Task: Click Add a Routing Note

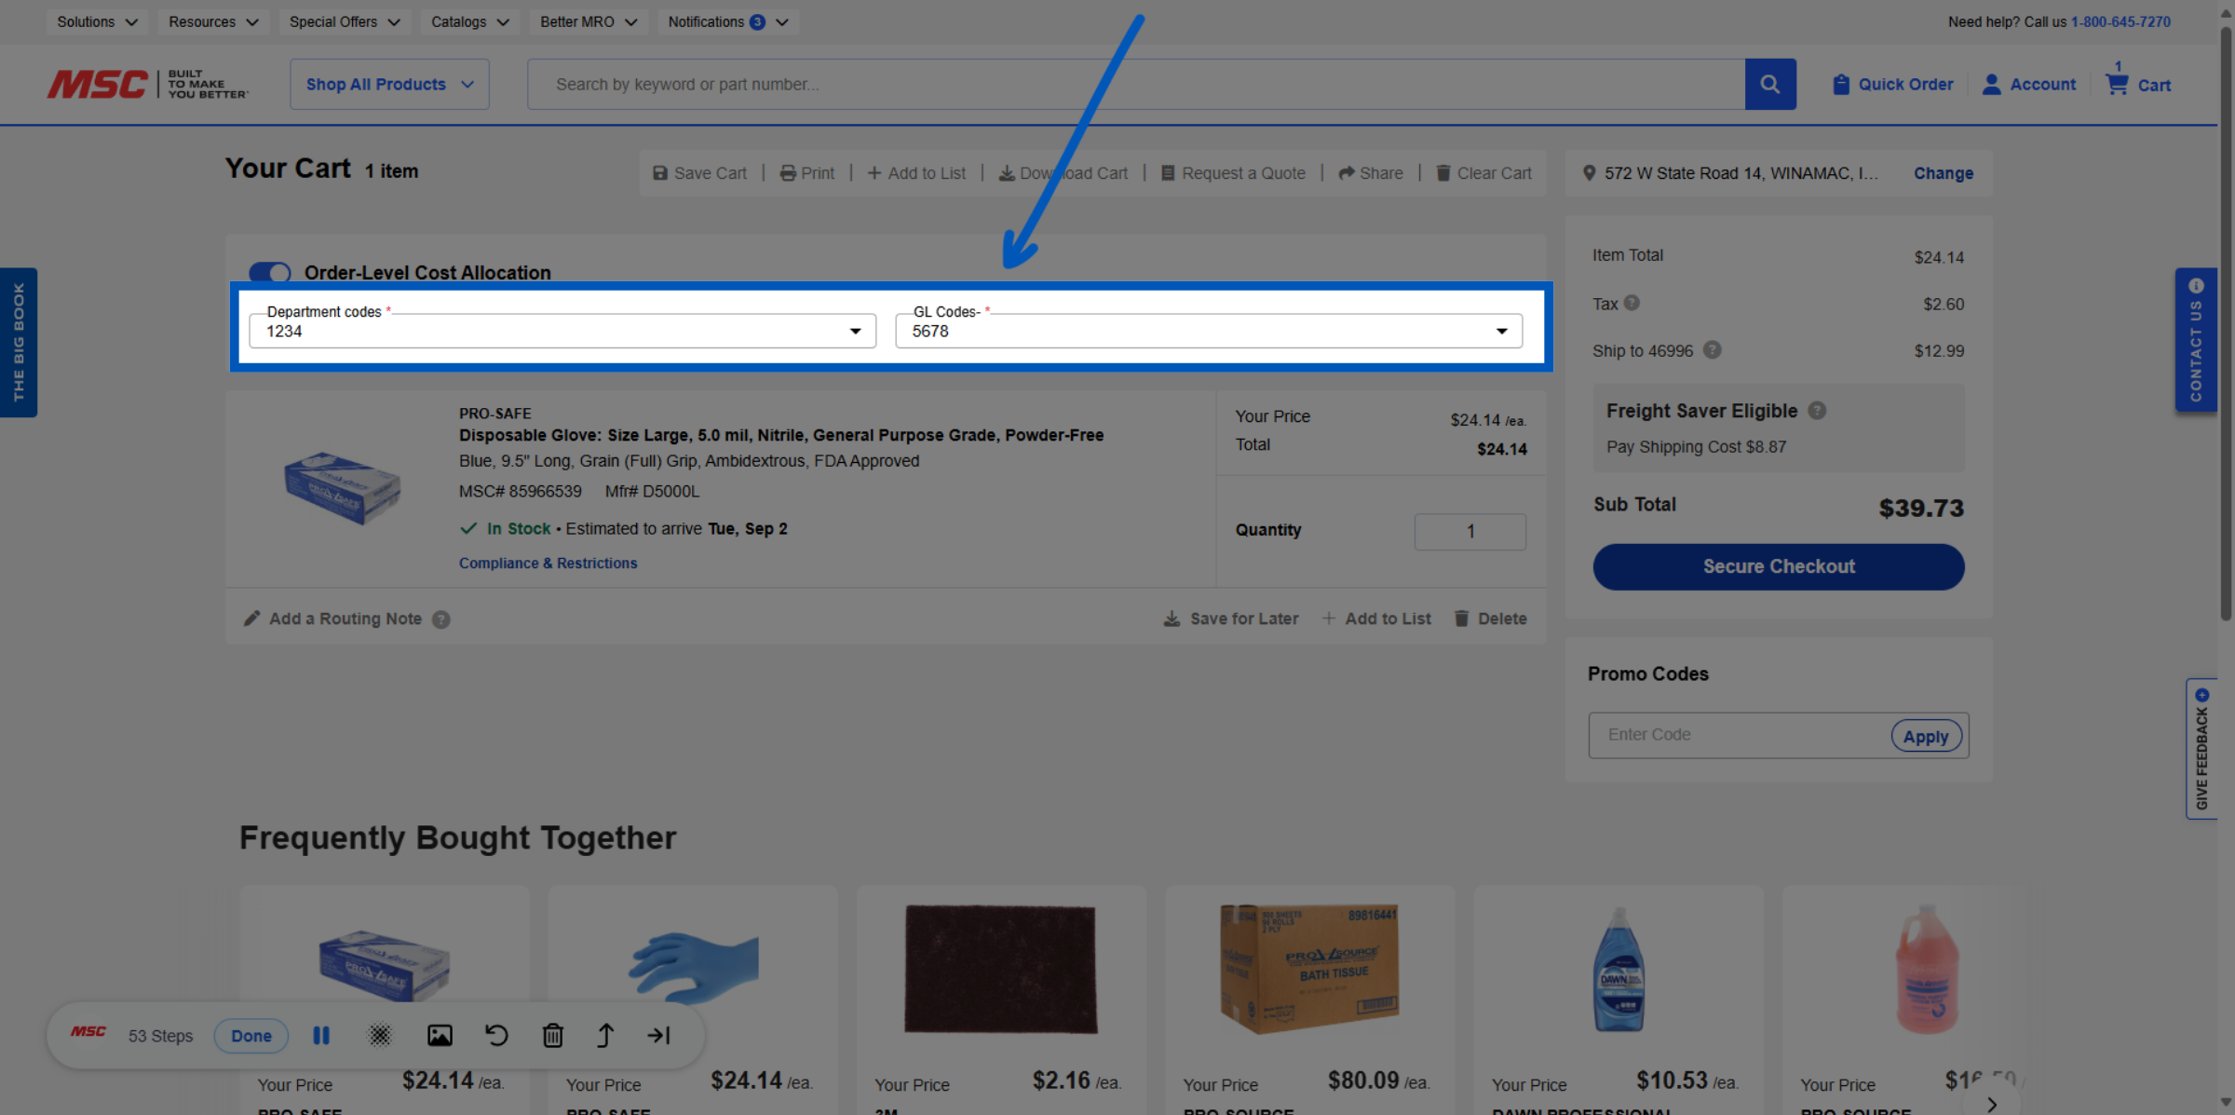Action: 333,619
